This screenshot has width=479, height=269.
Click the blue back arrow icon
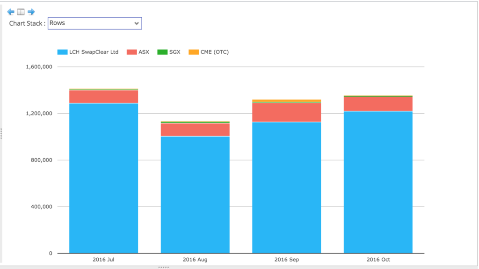coord(11,12)
